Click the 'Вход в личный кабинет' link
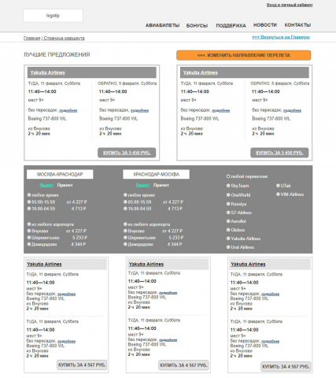The image size is (336, 378). click(x=290, y=5)
